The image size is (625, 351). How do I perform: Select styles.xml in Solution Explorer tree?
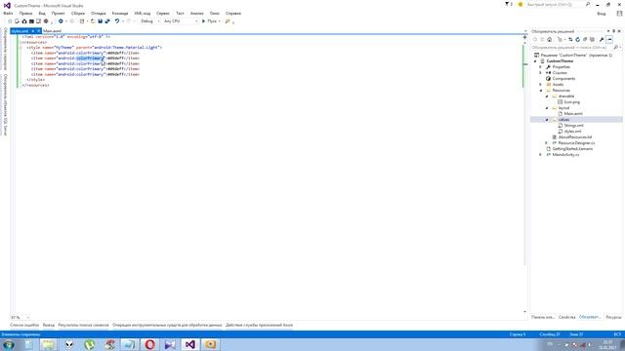coord(572,131)
